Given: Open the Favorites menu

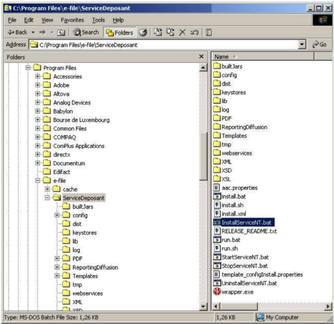Looking at the screenshot, I should (x=69, y=20).
